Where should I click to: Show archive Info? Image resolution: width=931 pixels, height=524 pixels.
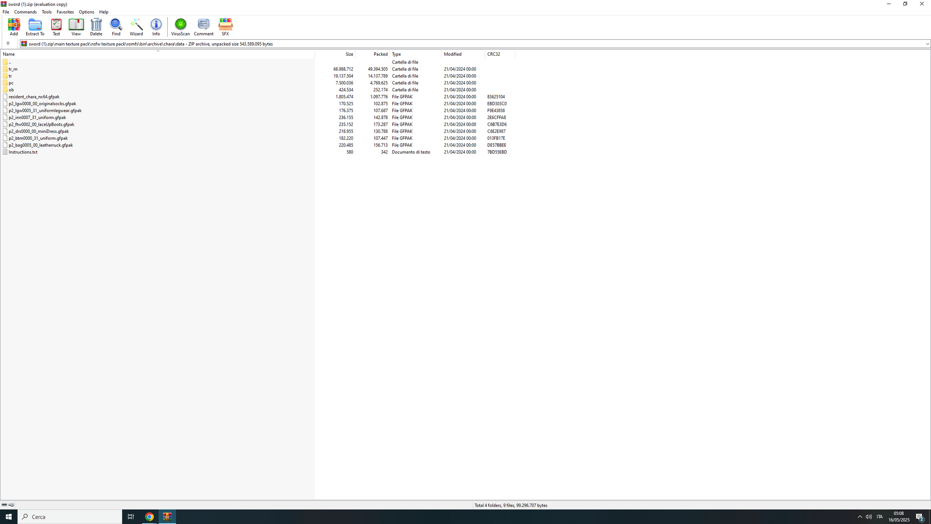156,27
